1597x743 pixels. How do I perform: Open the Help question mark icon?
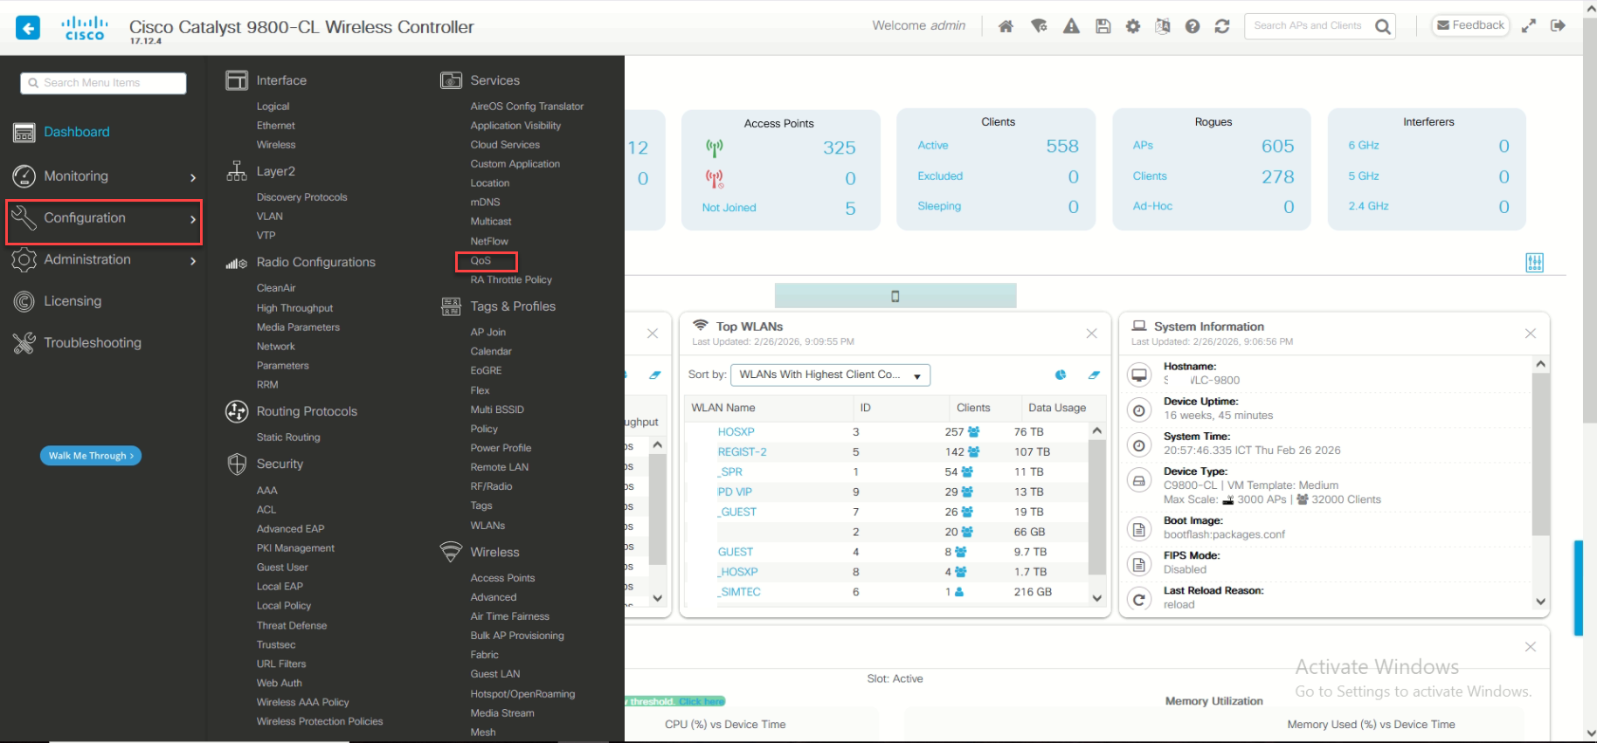pyautogui.click(x=1193, y=26)
